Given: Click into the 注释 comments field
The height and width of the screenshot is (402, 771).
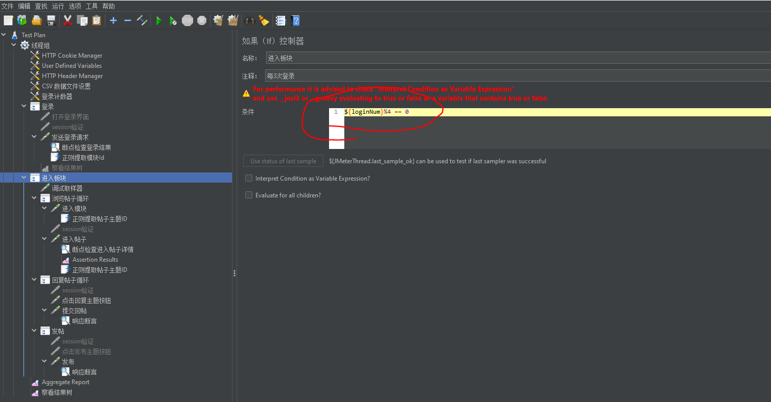Looking at the screenshot, I should (518, 76).
